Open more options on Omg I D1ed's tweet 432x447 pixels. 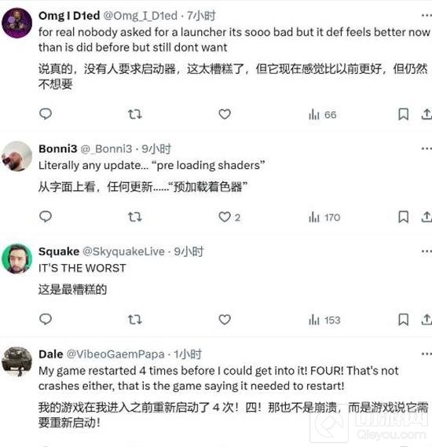pos(427,16)
